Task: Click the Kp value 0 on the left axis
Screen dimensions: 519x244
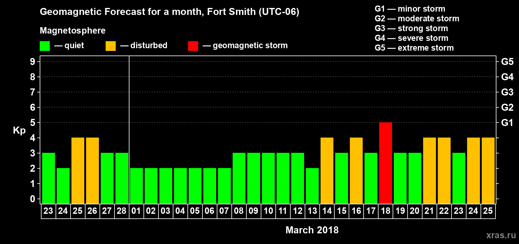Action: (33, 199)
